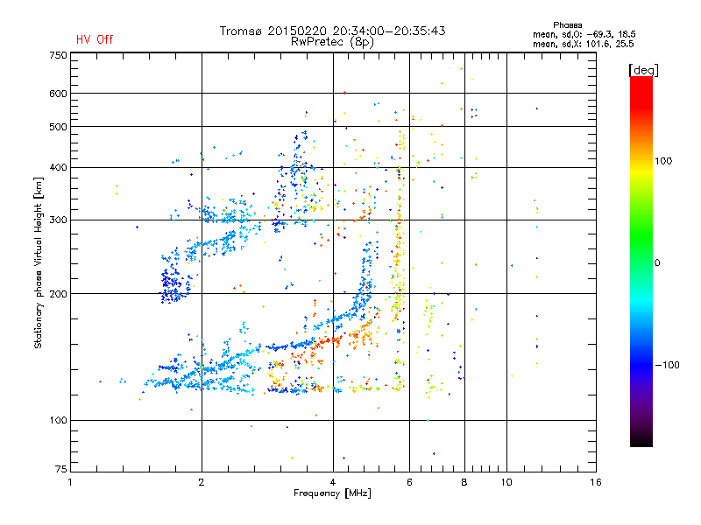The width and height of the screenshot is (701, 525).
Task: Click the colorbar tick label '100'
Action: point(663,161)
